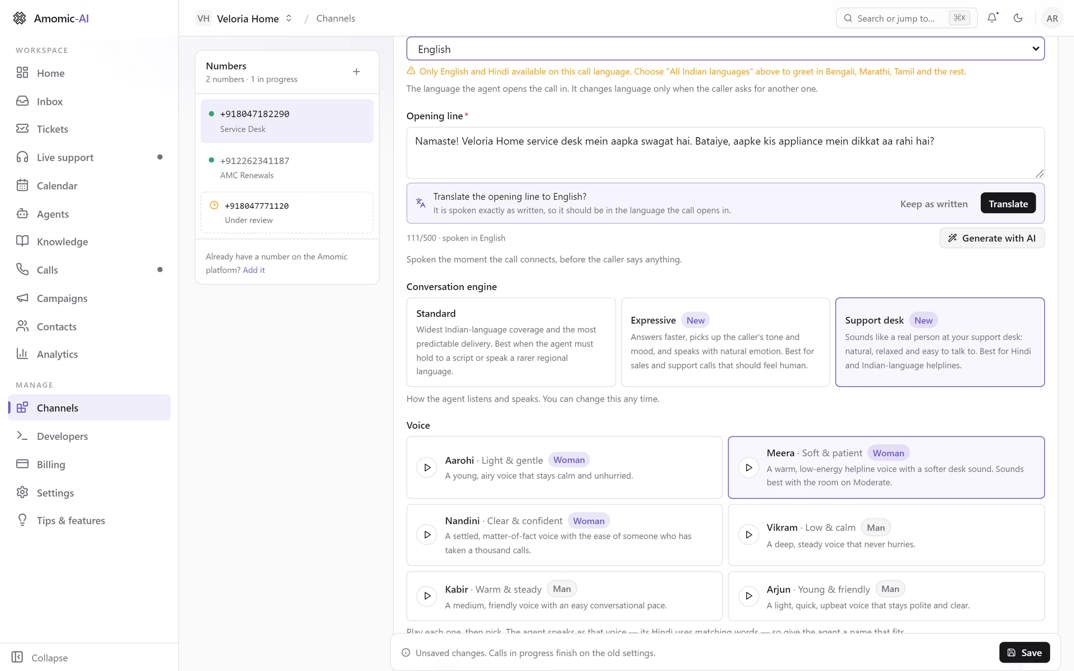Open Developers in the sidebar

pyautogui.click(x=89, y=436)
